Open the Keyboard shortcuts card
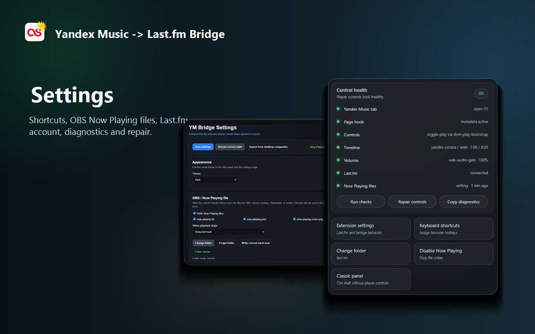The image size is (535, 334). click(x=453, y=229)
